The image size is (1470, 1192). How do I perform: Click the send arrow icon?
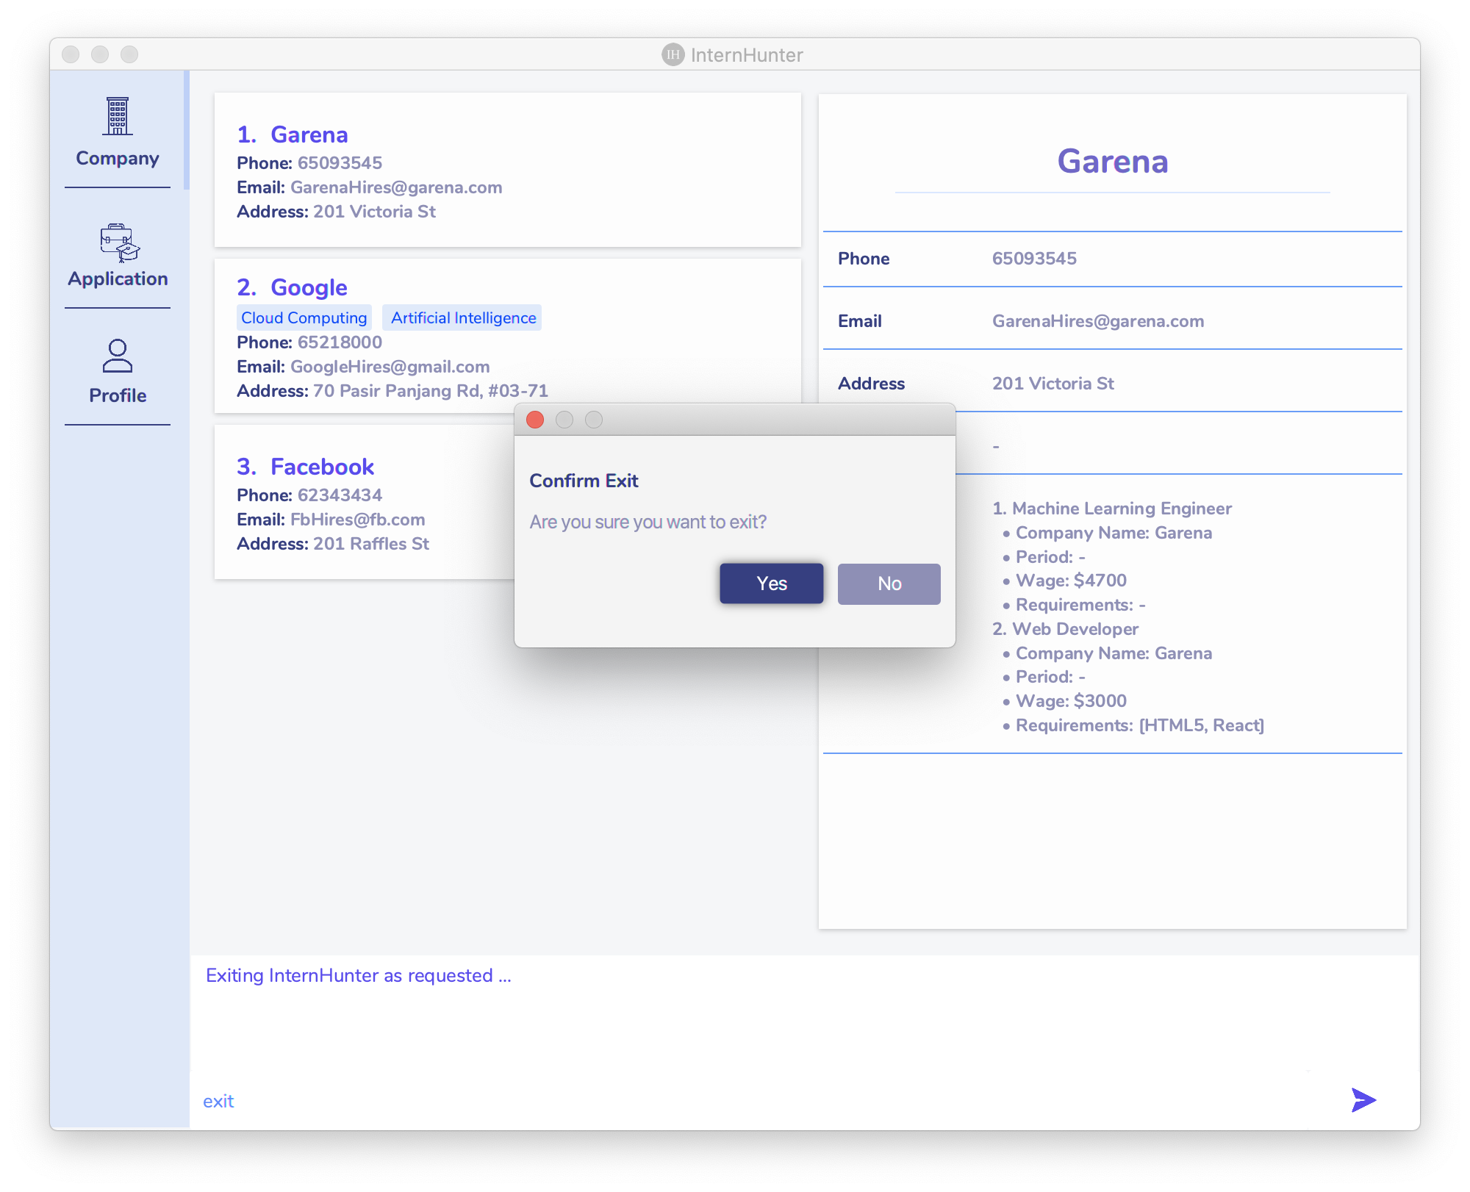coord(1363,1100)
